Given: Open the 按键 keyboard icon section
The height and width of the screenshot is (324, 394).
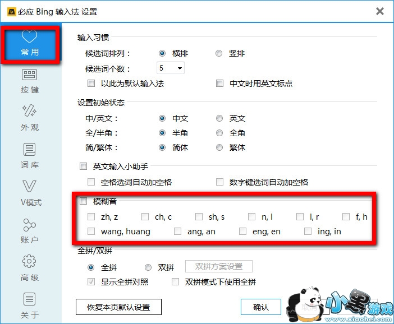Looking at the screenshot, I should 30,81.
